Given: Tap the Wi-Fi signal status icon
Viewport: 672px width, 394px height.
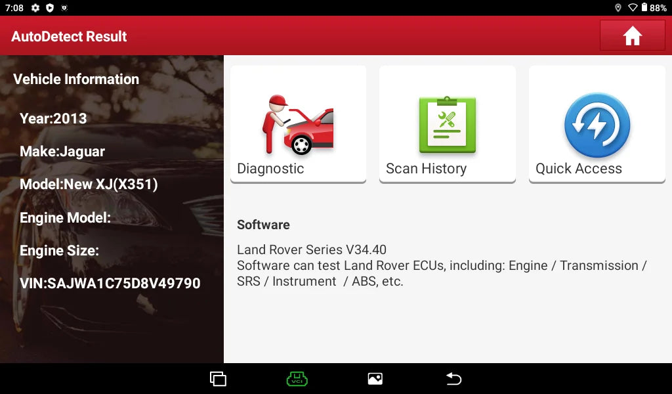Looking at the screenshot, I should pyautogui.click(x=633, y=8).
